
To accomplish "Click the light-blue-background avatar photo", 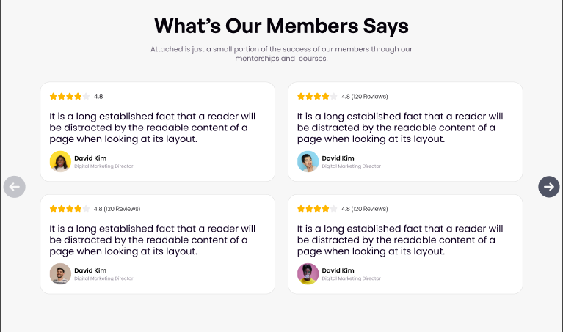I will pyautogui.click(x=308, y=161).
